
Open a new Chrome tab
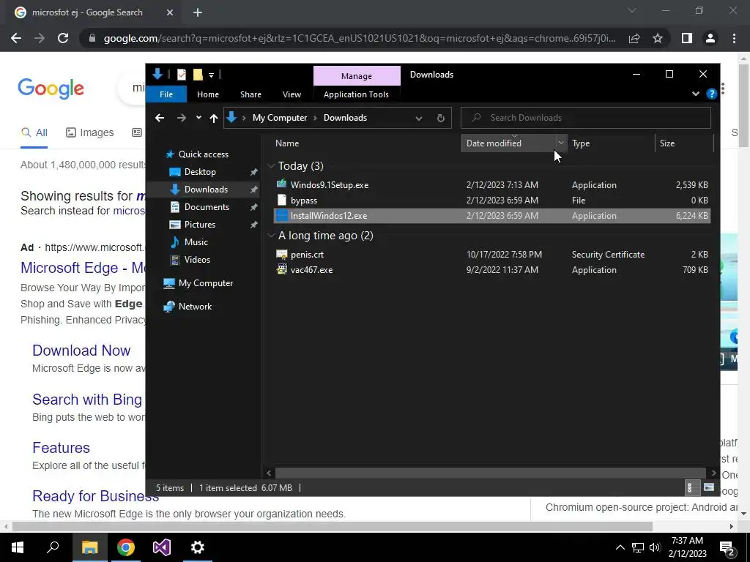(198, 12)
